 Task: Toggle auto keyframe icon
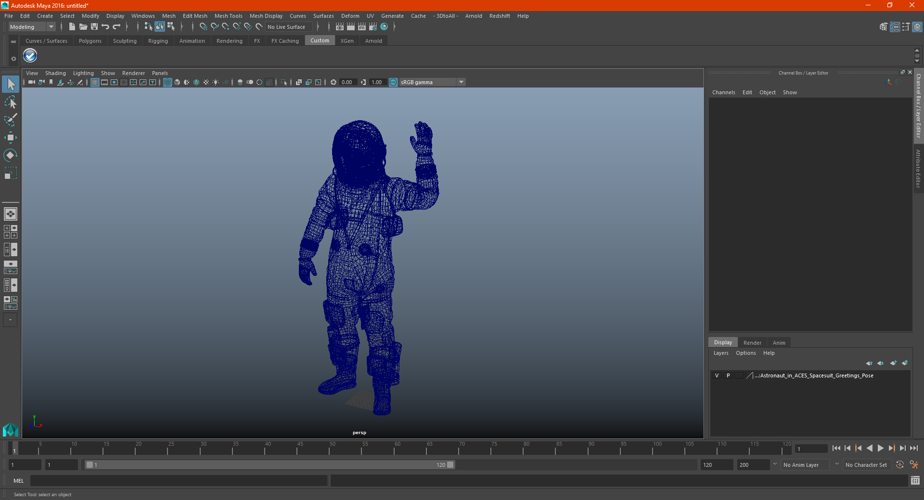[899, 465]
